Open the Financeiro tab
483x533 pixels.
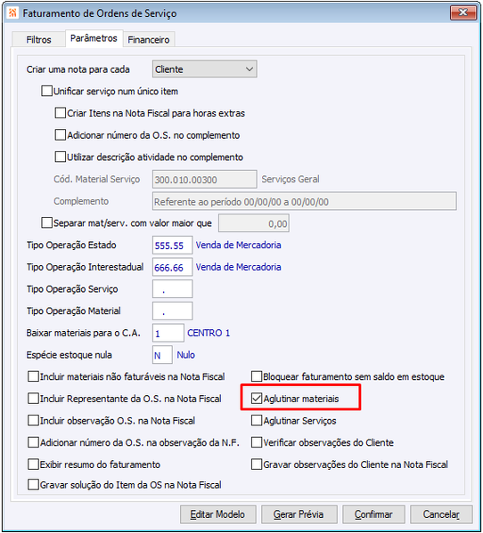[x=149, y=40]
